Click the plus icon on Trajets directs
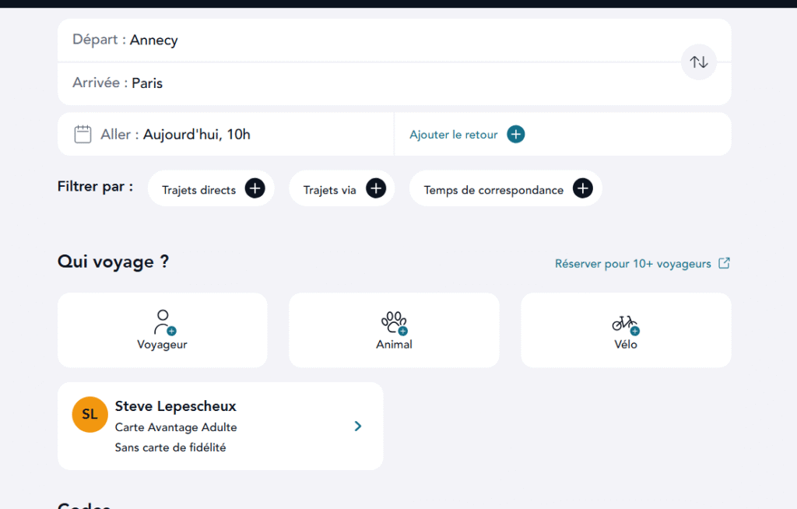 [255, 188]
